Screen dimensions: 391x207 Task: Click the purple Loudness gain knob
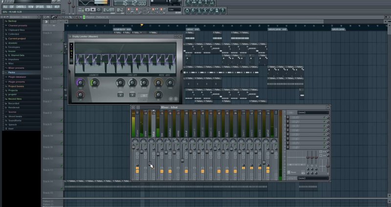pyautogui.click(x=81, y=83)
